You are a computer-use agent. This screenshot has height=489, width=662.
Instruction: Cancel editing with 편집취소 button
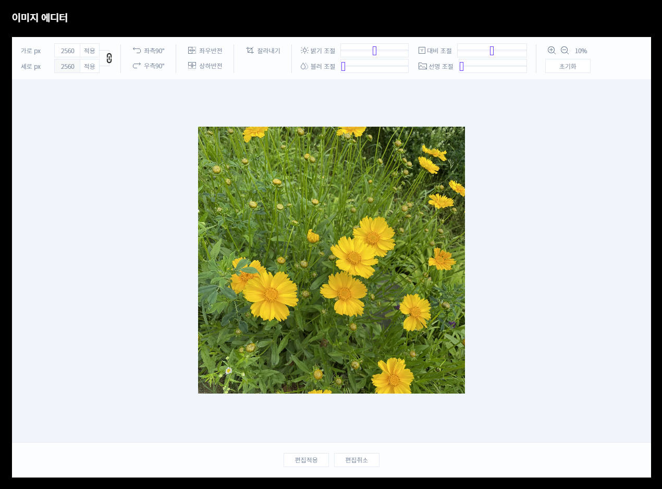coord(357,460)
